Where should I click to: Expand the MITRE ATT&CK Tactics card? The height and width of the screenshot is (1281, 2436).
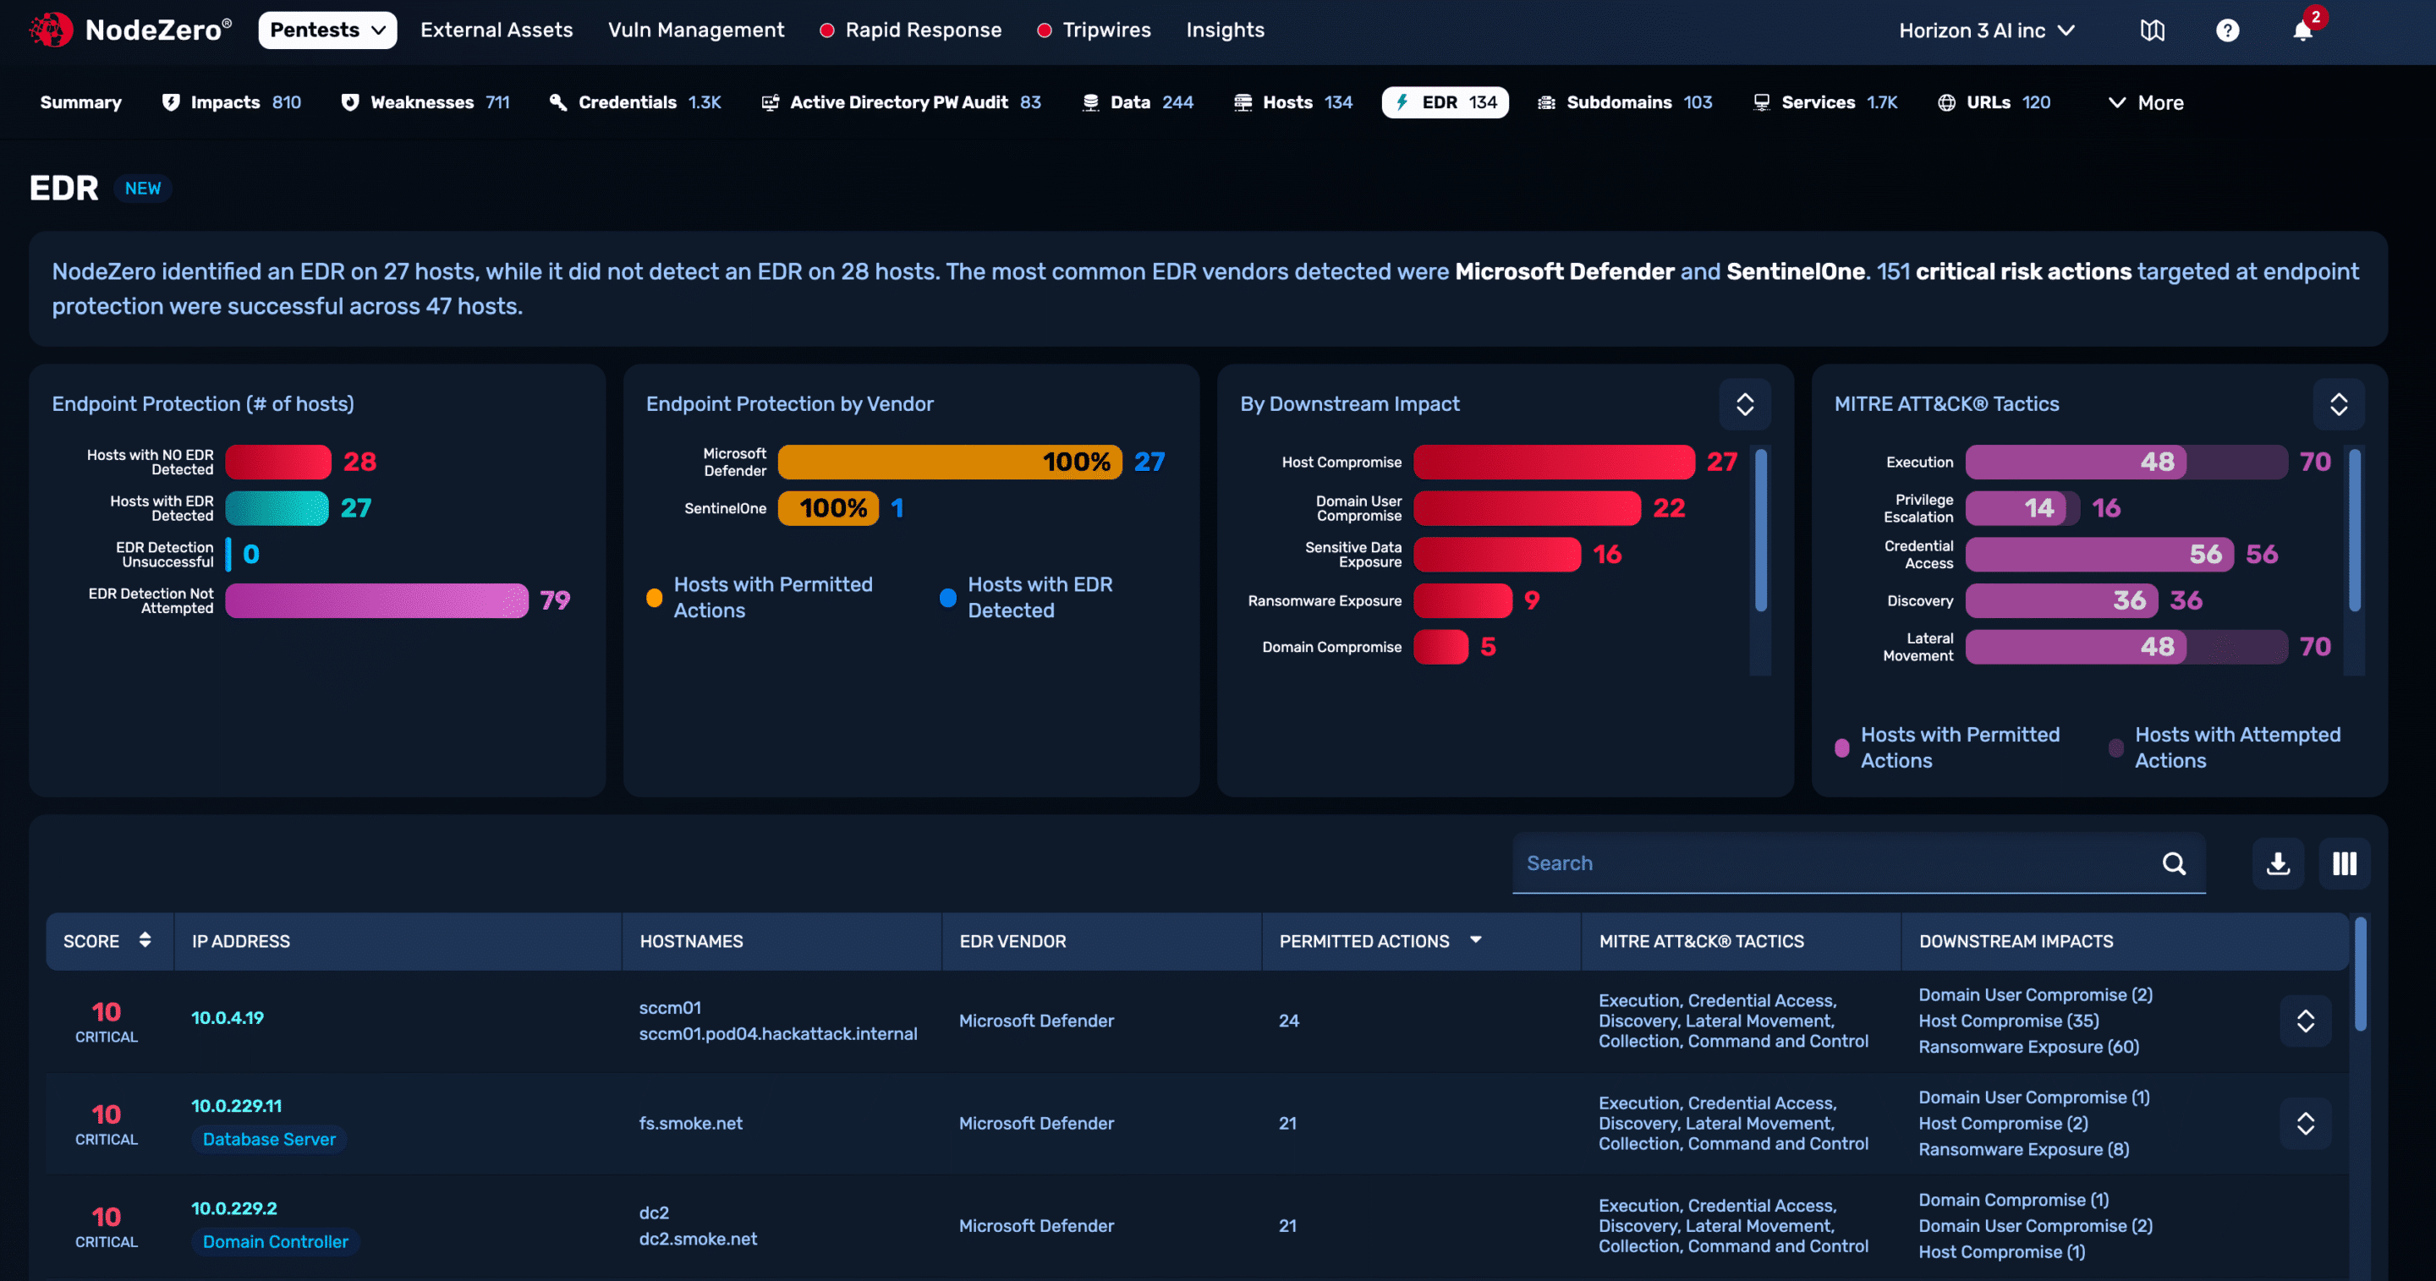(2339, 403)
